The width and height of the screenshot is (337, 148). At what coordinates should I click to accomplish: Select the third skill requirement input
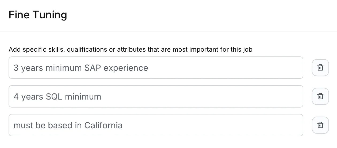(x=156, y=125)
